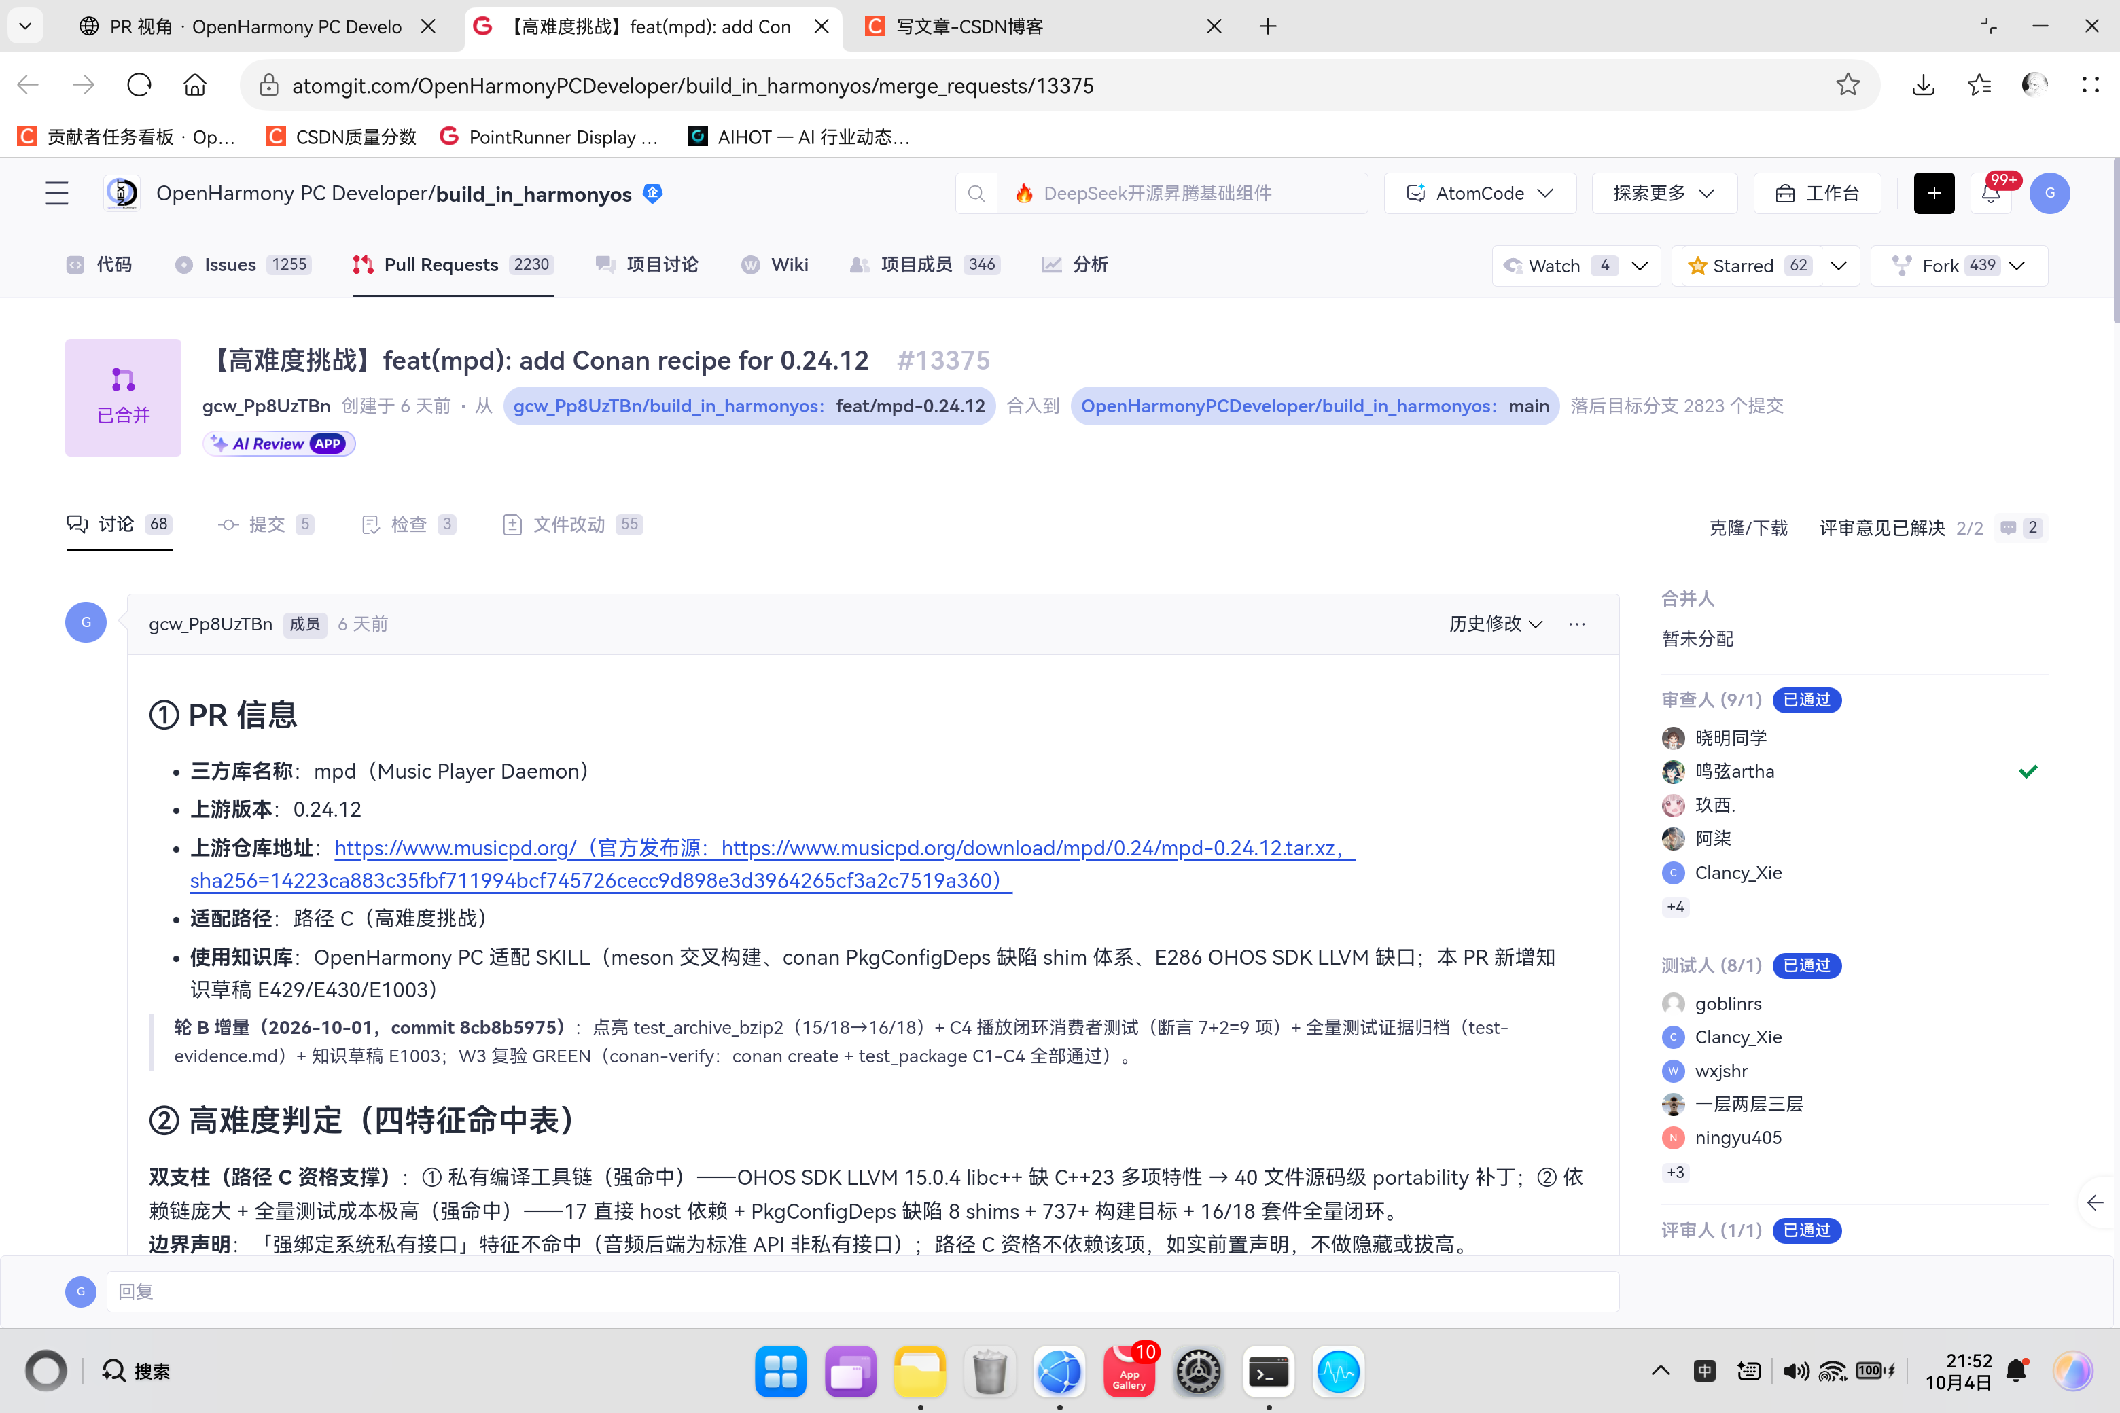Show the +4 more reviewers
The width and height of the screenshot is (2120, 1413).
[x=1675, y=906]
